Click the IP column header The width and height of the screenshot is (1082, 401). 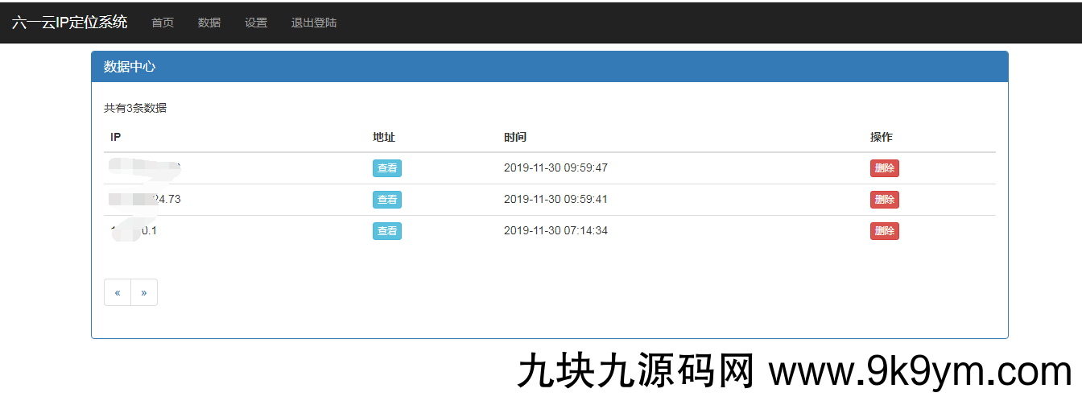tap(115, 137)
